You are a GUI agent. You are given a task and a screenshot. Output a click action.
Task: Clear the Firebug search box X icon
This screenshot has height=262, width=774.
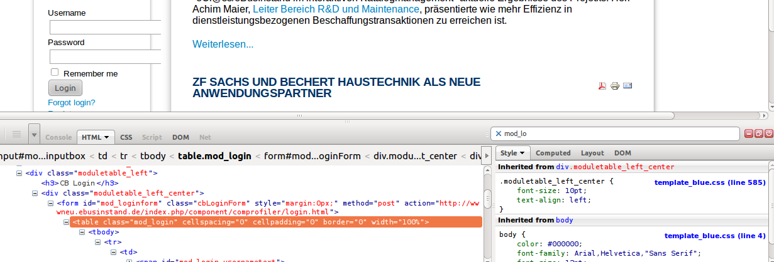point(499,134)
